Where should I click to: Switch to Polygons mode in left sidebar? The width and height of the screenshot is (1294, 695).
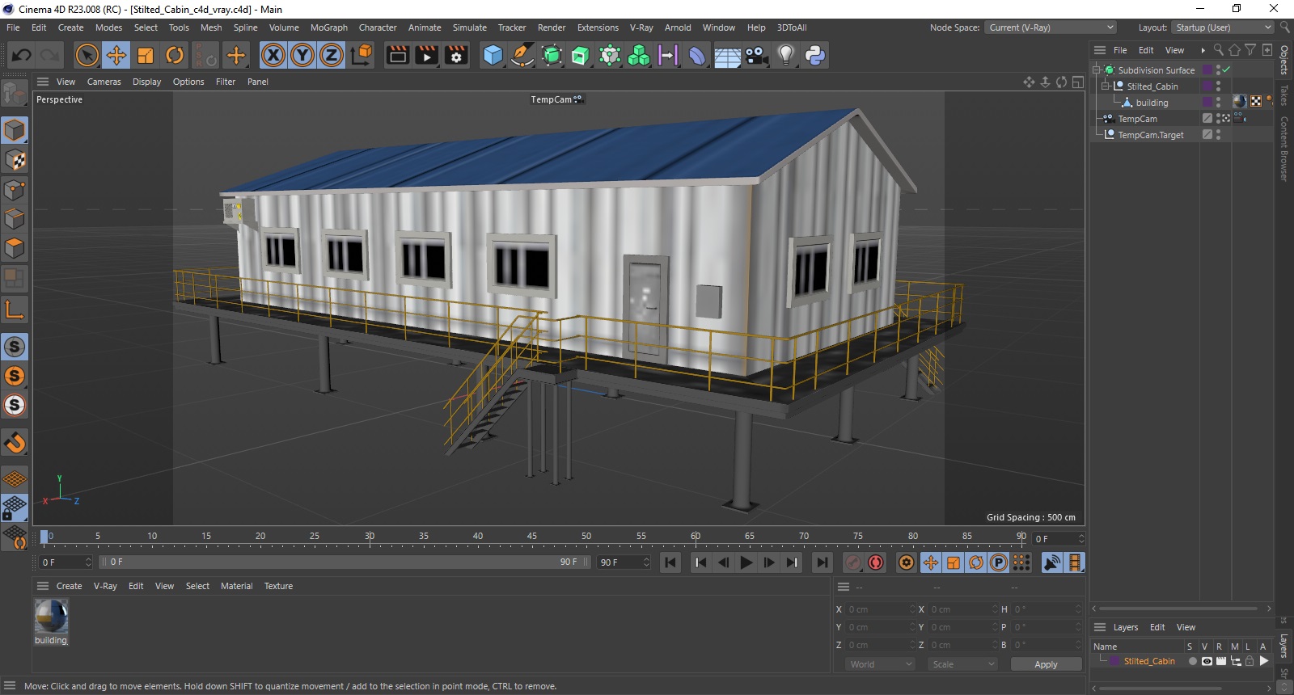tap(15, 248)
